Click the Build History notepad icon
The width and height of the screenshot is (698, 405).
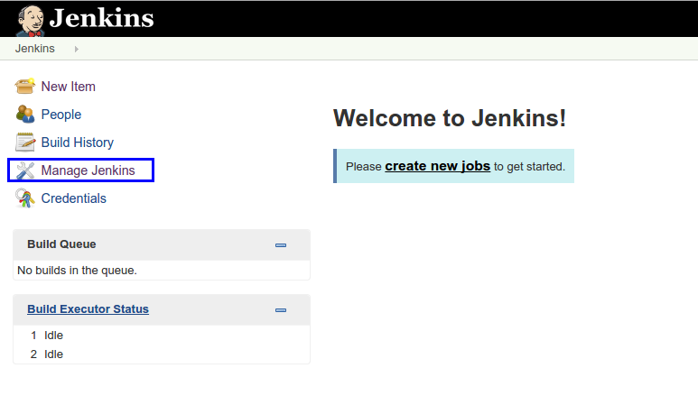tap(25, 143)
